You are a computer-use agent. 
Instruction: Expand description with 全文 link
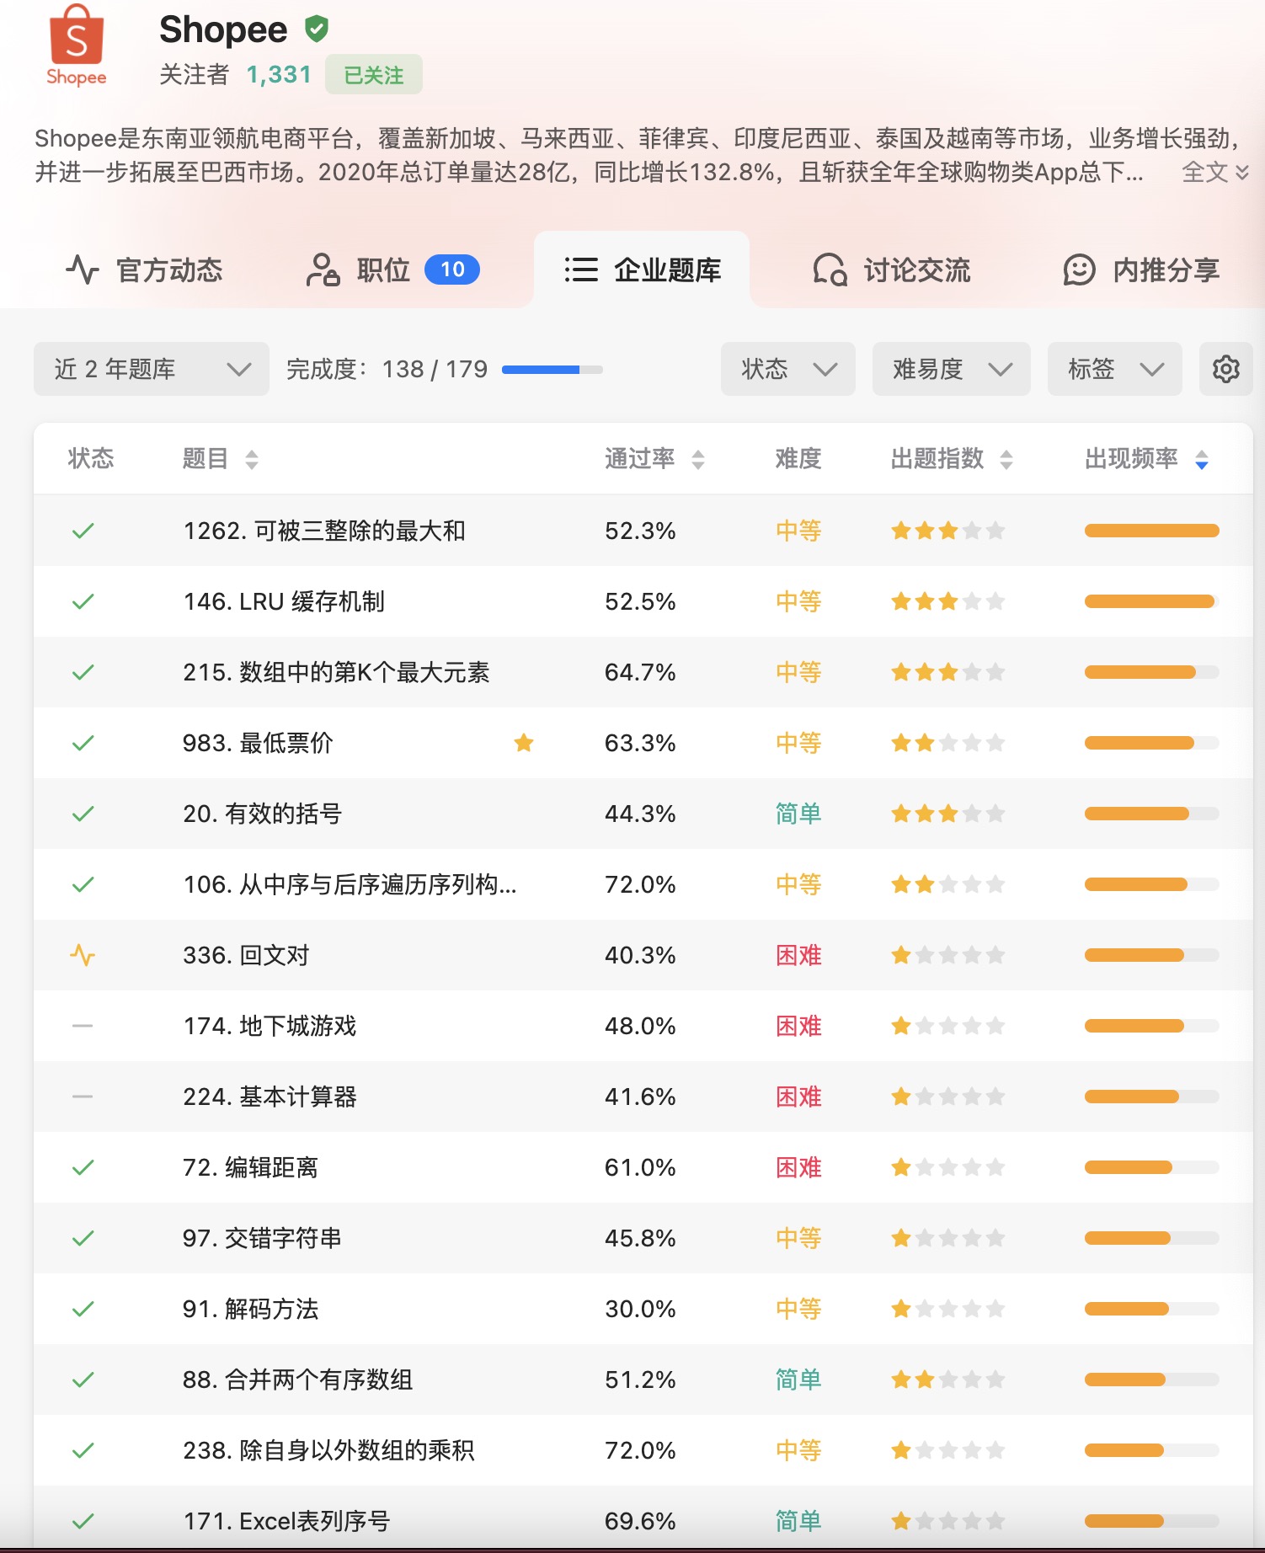[1214, 173]
